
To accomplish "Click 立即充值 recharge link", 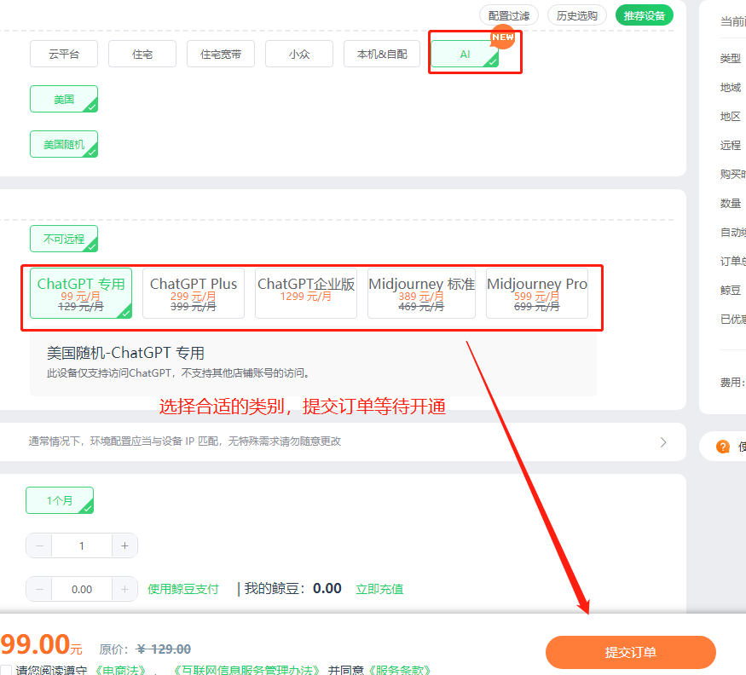I will (x=379, y=590).
